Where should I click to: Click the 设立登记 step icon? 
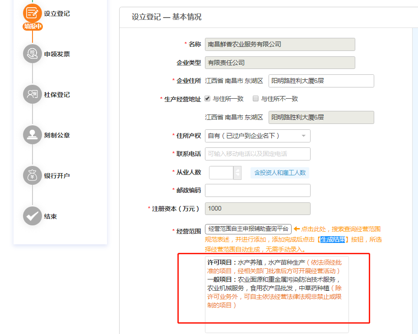point(33,13)
